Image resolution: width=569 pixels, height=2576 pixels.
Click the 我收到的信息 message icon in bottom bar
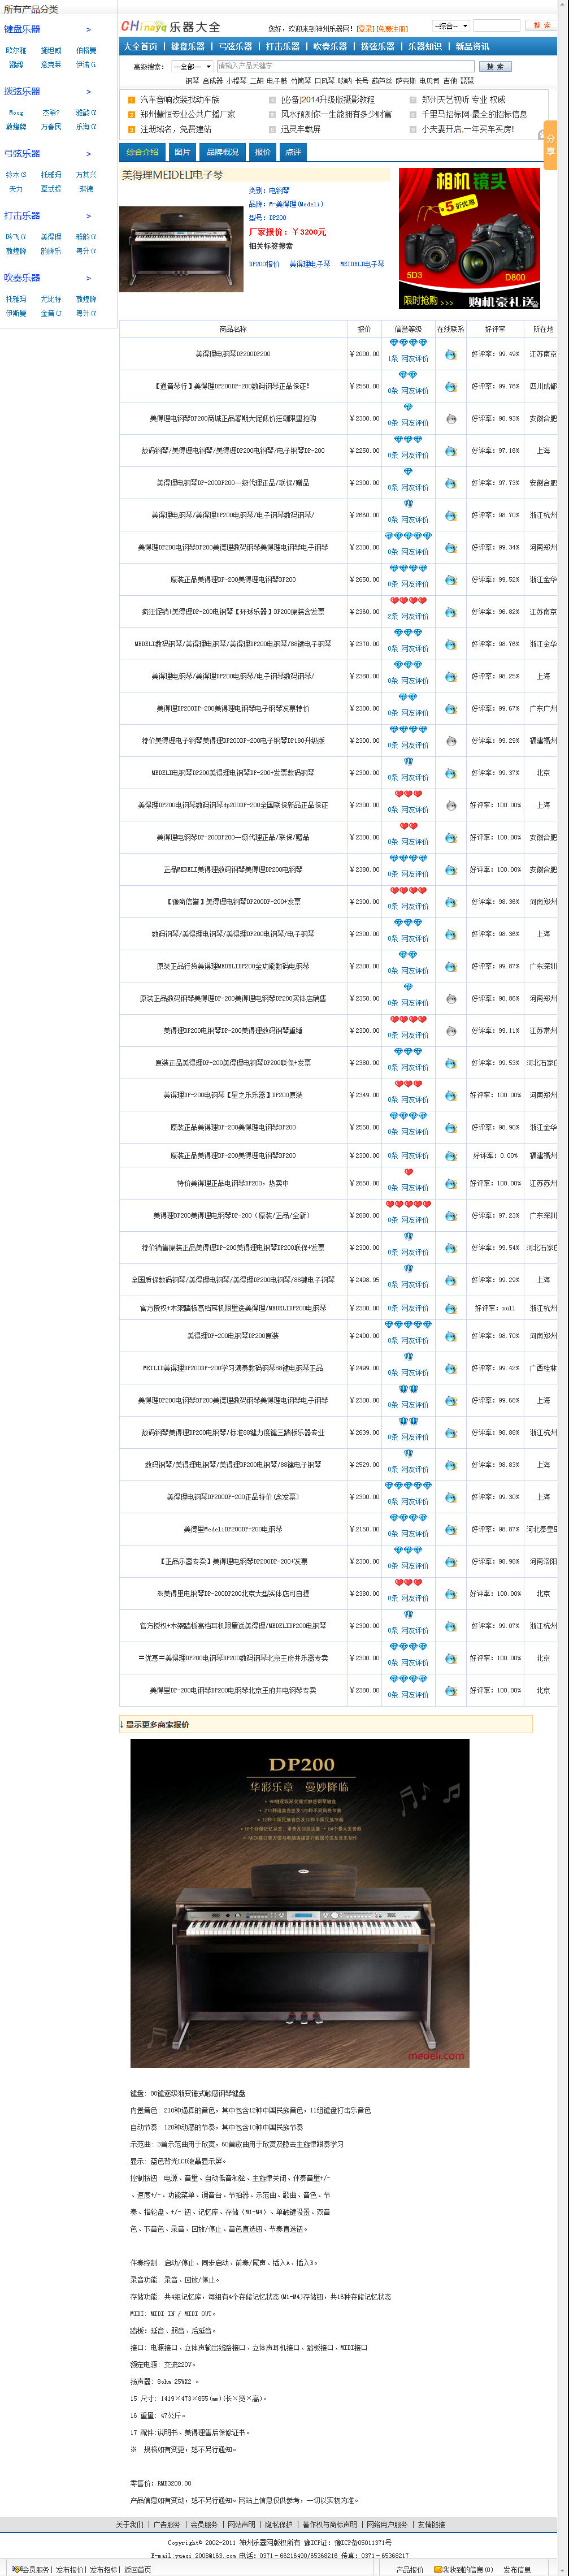click(x=439, y=2569)
